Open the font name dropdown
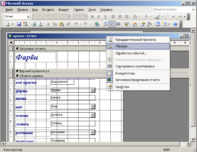This screenshot has height=152, width=197. pyautogui.click(x=68, y=17)
